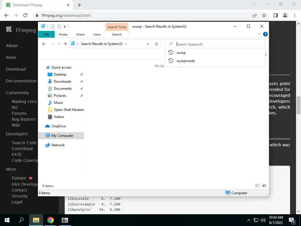Image resolution: width=301 pixels, height=226 pixels.
Task: Open the Bug Reports link
Action: tap(24, 119)
